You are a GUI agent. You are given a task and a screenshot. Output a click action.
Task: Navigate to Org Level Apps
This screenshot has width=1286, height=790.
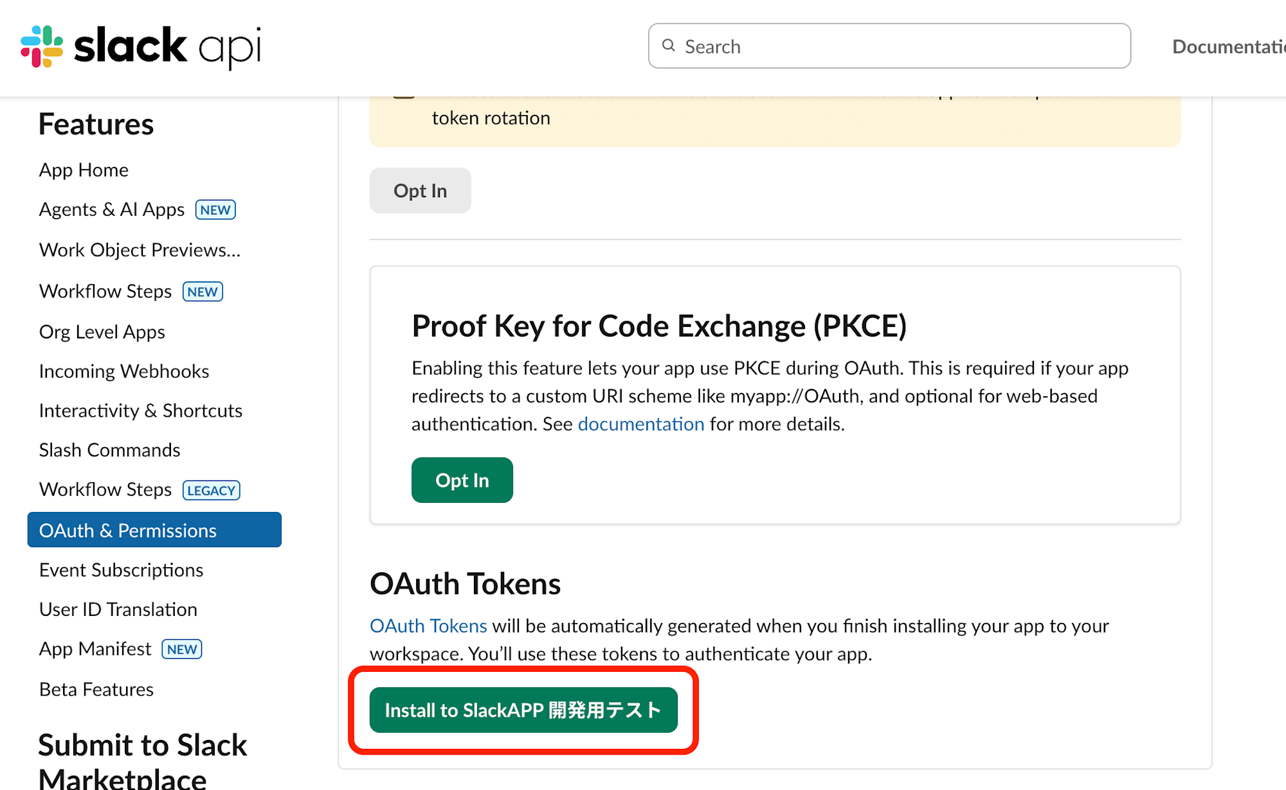[x=102, y=332]
